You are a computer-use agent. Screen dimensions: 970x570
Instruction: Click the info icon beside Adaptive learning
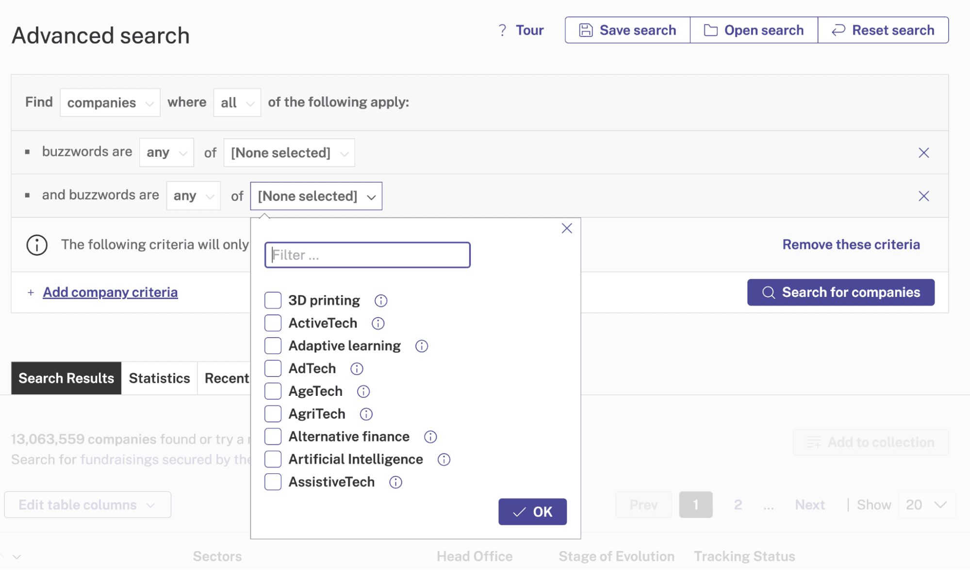point(422,346)
